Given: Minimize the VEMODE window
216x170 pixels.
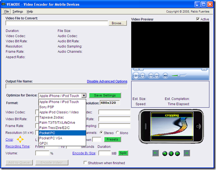Looking at the screenshot, I should (197, 4).
